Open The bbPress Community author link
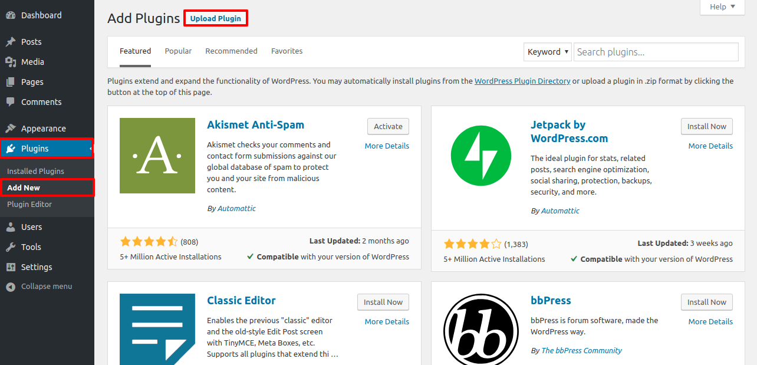 581,350
